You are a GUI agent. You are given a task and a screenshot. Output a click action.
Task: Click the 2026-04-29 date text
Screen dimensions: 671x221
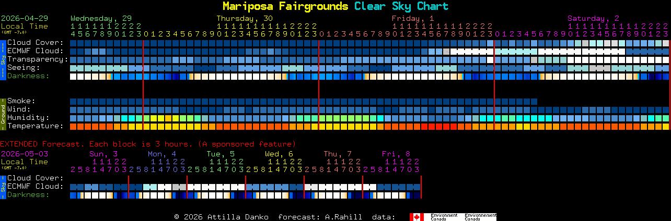(25, 18)
